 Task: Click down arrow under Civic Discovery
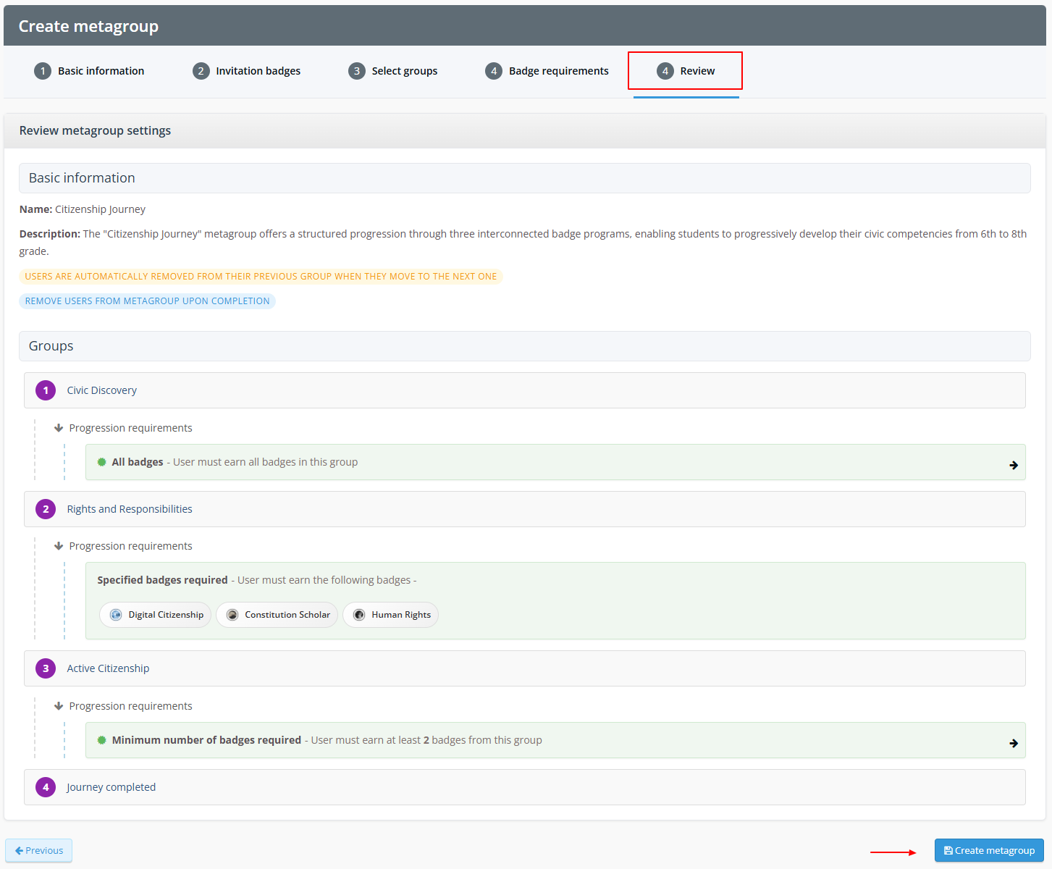(59, 428)
